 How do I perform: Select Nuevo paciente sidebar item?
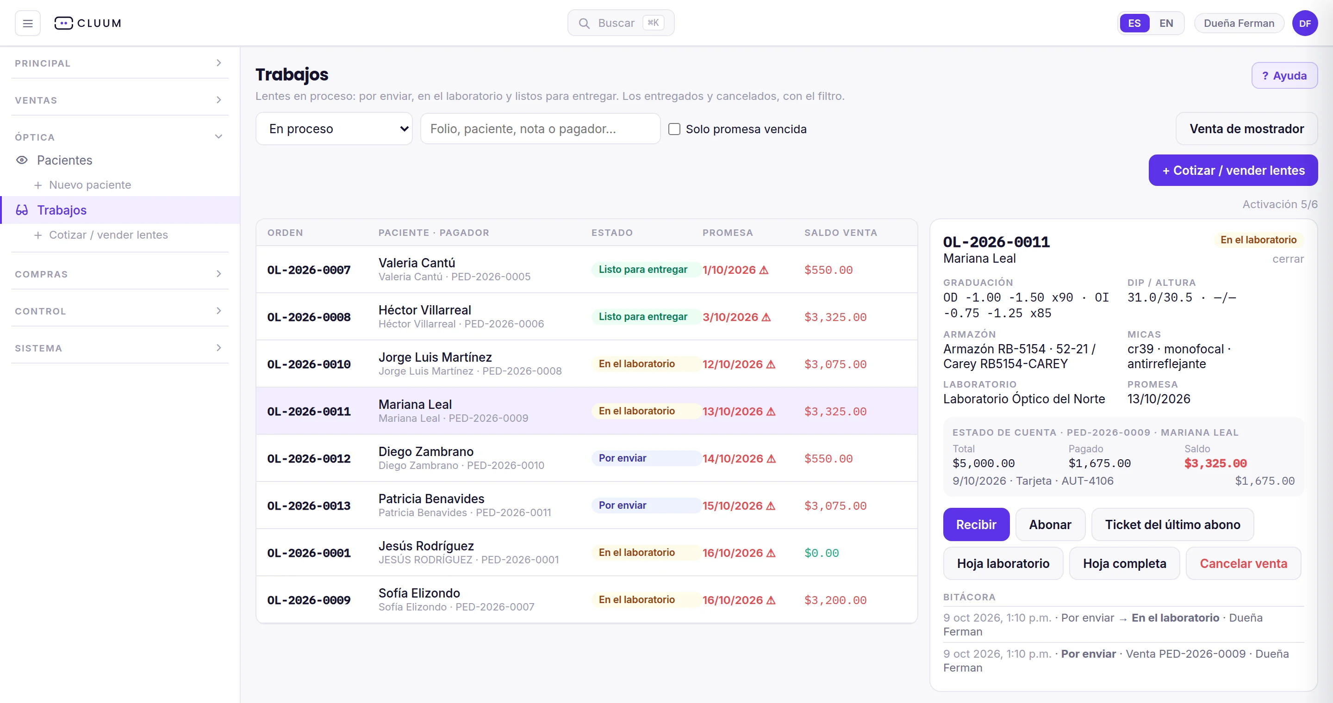pos(119,185)
